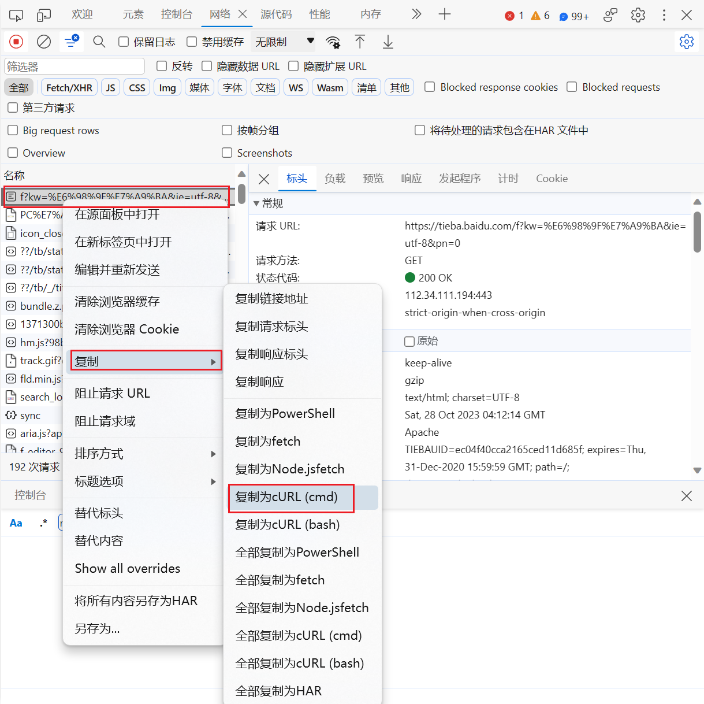The image size is (704, 704).
Task: Import a HAR file
Action: pyautogui.click(x=360, y=41)
